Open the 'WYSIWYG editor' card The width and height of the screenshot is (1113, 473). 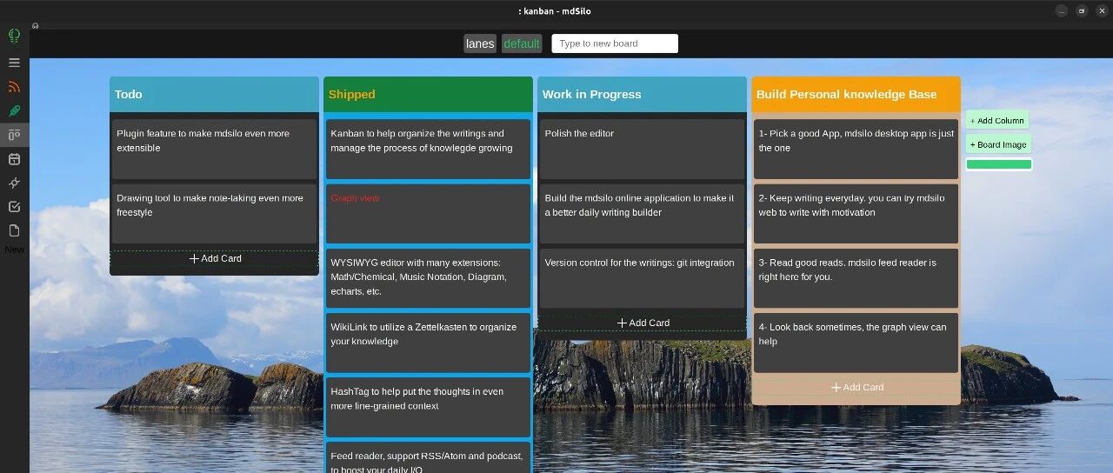[428, 278]
